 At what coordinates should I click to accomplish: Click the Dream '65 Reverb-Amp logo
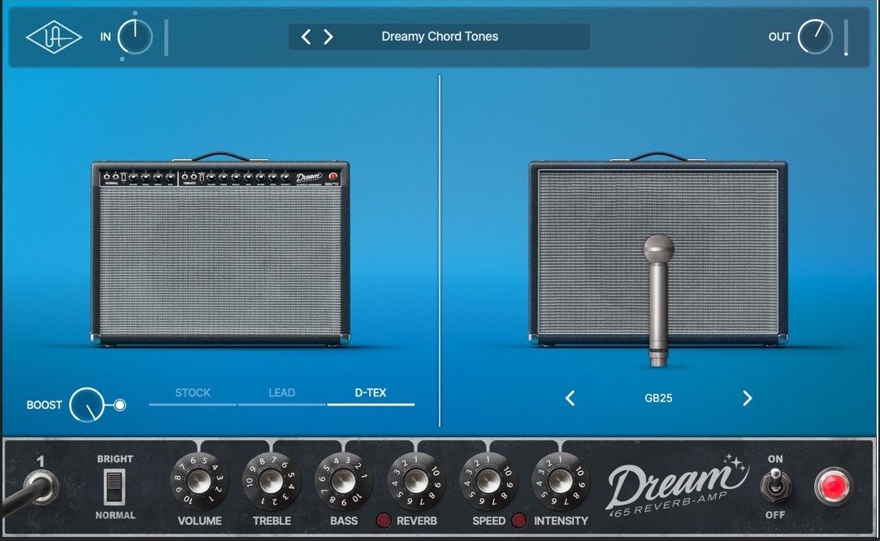pyautogui.click(x=678, y=486)
